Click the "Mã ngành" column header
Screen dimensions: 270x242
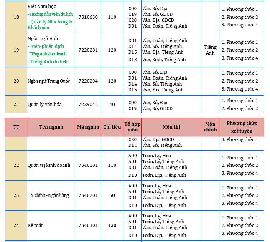click(x=88, y=127)
